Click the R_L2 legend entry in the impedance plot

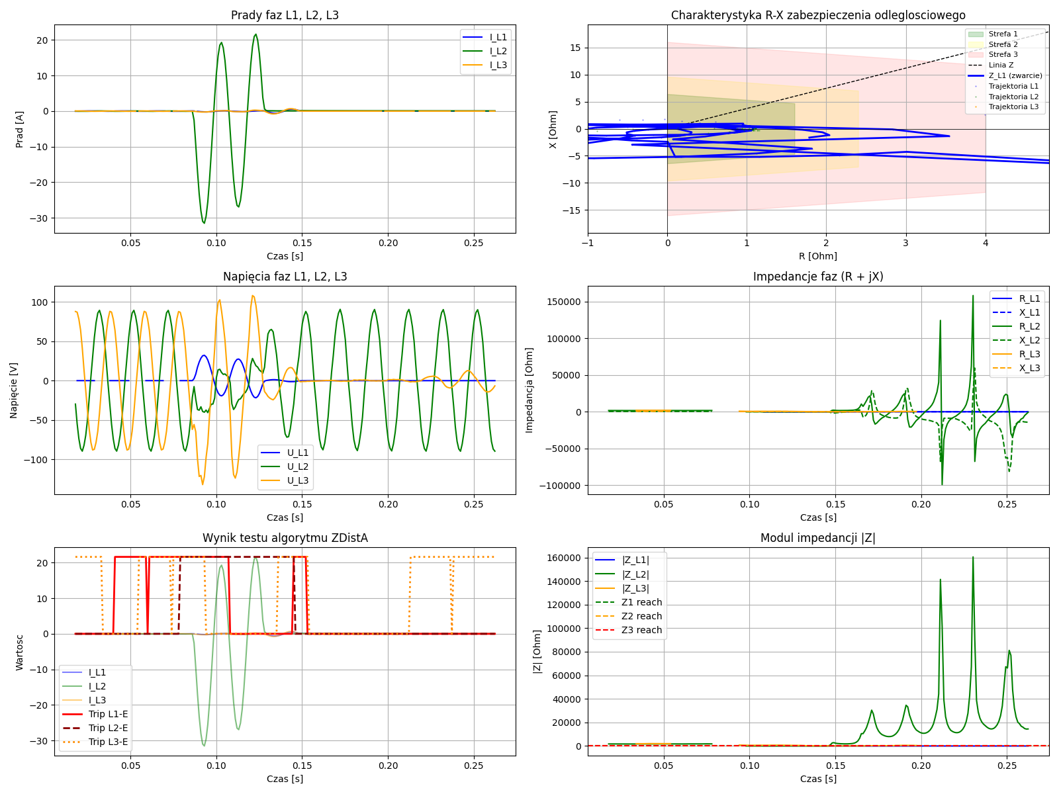coord(1029,326)
